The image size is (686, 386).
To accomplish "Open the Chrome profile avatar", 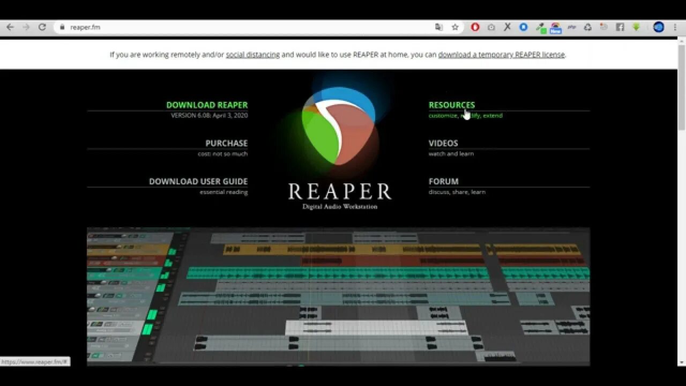I will pos(659,27).
